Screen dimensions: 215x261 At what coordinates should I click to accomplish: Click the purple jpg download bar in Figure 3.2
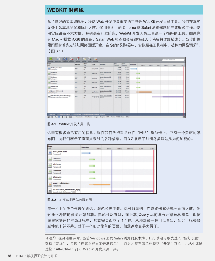pos(132,191)
